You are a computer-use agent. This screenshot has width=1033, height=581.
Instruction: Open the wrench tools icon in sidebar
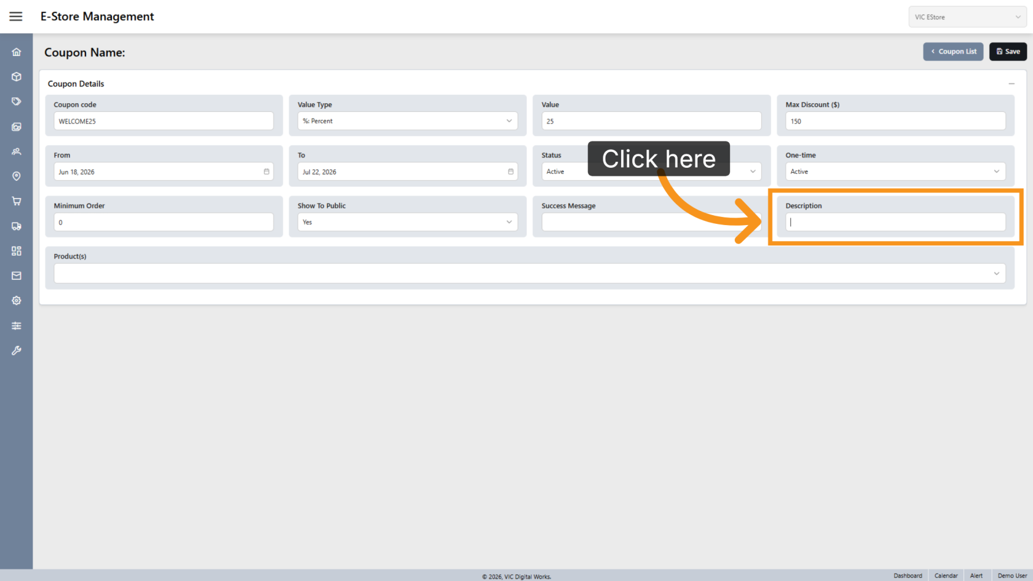(17, 350)
